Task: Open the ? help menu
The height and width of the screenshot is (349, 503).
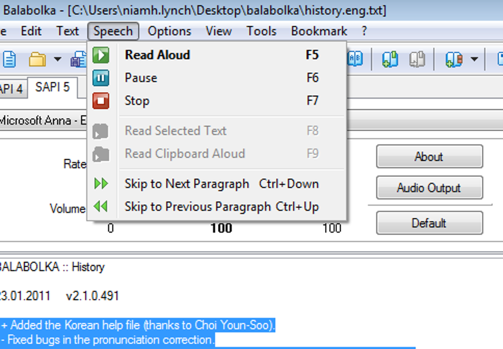Action: [x=364, y=31]
